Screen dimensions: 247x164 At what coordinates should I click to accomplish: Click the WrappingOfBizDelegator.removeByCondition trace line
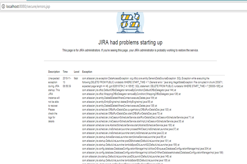point(132,94)
